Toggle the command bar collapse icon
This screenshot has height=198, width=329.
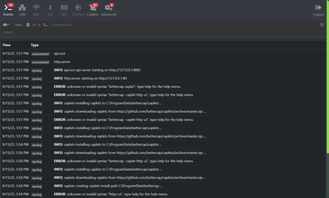click(x=322, y=25)
